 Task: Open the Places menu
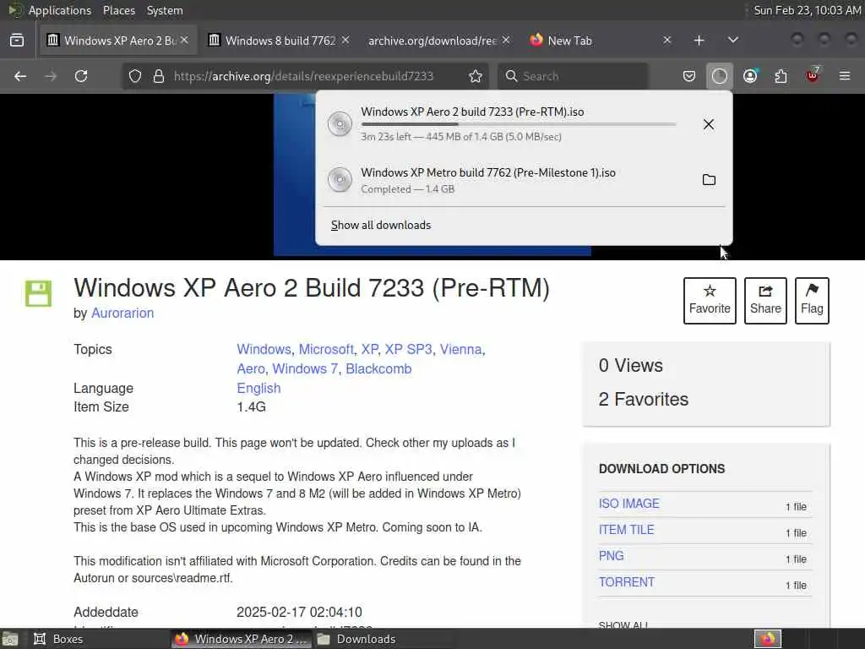[x=118, y=10]
